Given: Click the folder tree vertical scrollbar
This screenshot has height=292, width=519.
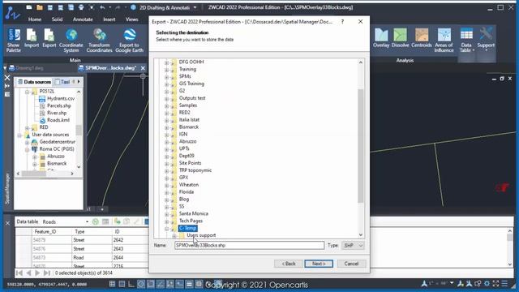Looking at the screenshot, I should coord(361,146).
